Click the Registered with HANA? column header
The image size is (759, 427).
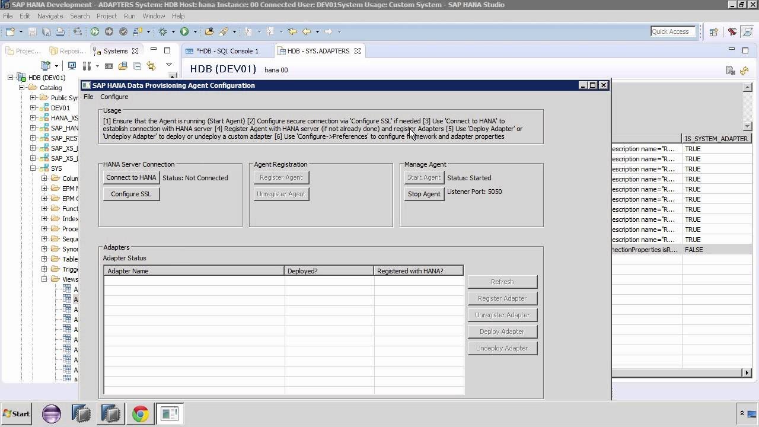419,271
